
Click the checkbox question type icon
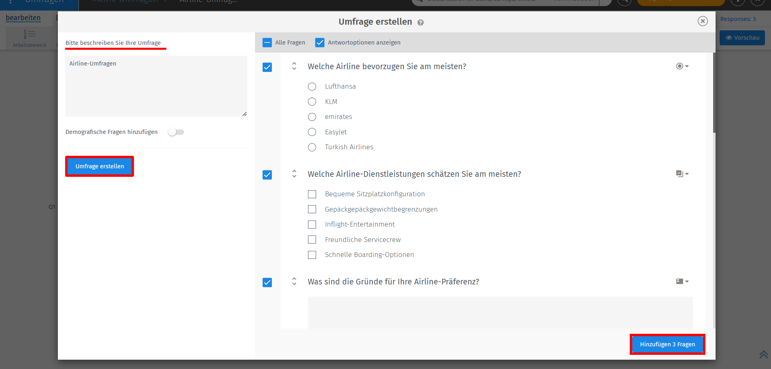point(680,173)
